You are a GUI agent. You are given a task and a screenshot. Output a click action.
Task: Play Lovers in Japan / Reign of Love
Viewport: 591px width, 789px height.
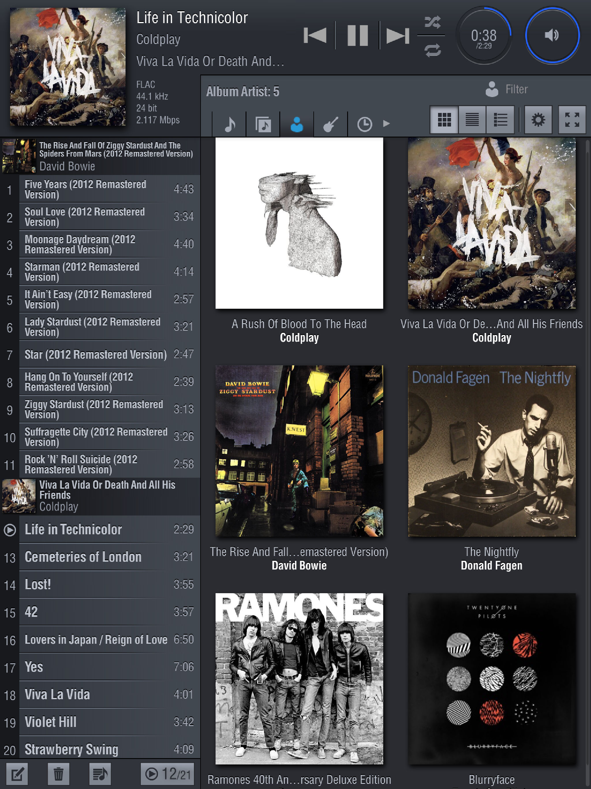point(100,639)
